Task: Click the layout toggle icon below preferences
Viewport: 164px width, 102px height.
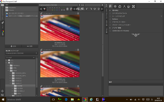Action: coord(2,95)
